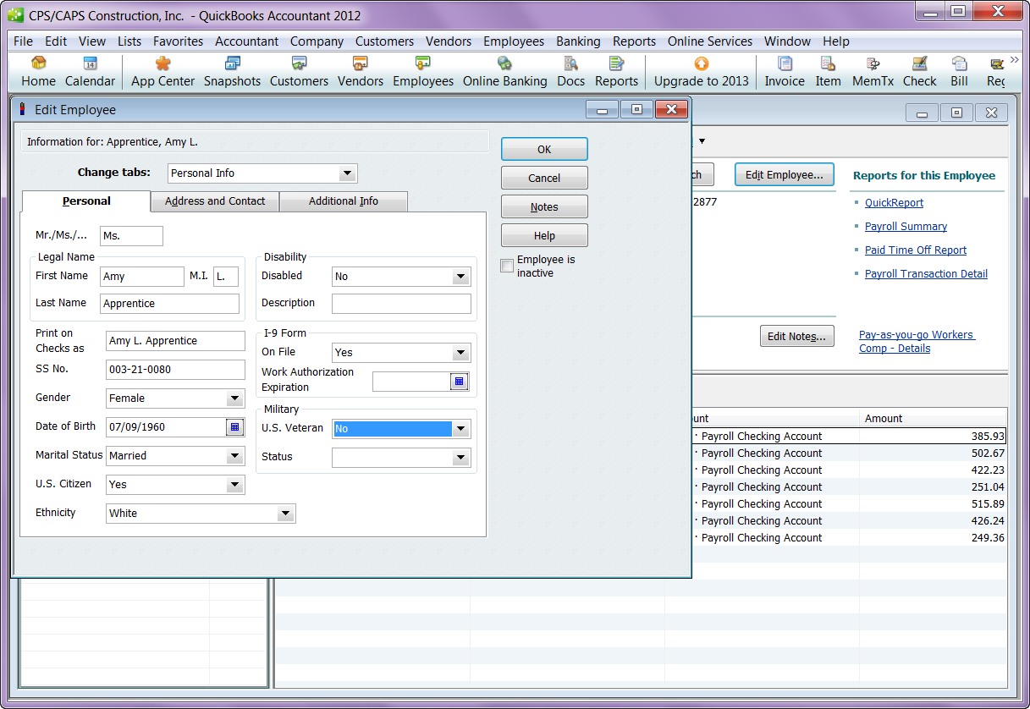Check the Employee is inactive checkbox
Image resolution: width=1030 pixels, height=709 pixels.
pyautogui.click(x=507, y=266)
